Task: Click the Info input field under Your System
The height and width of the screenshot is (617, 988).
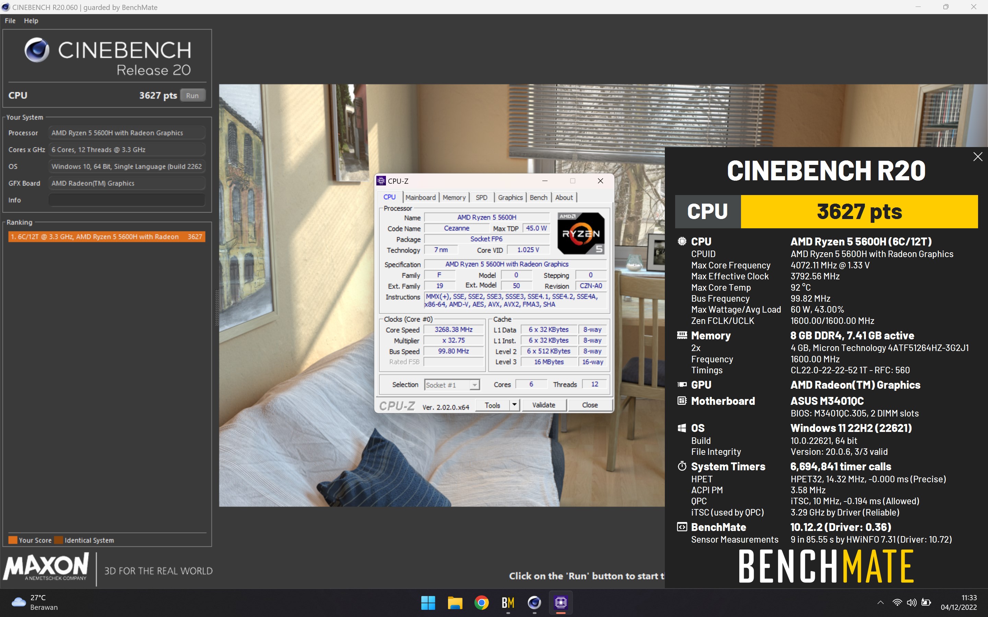Action: pos(127,200)
